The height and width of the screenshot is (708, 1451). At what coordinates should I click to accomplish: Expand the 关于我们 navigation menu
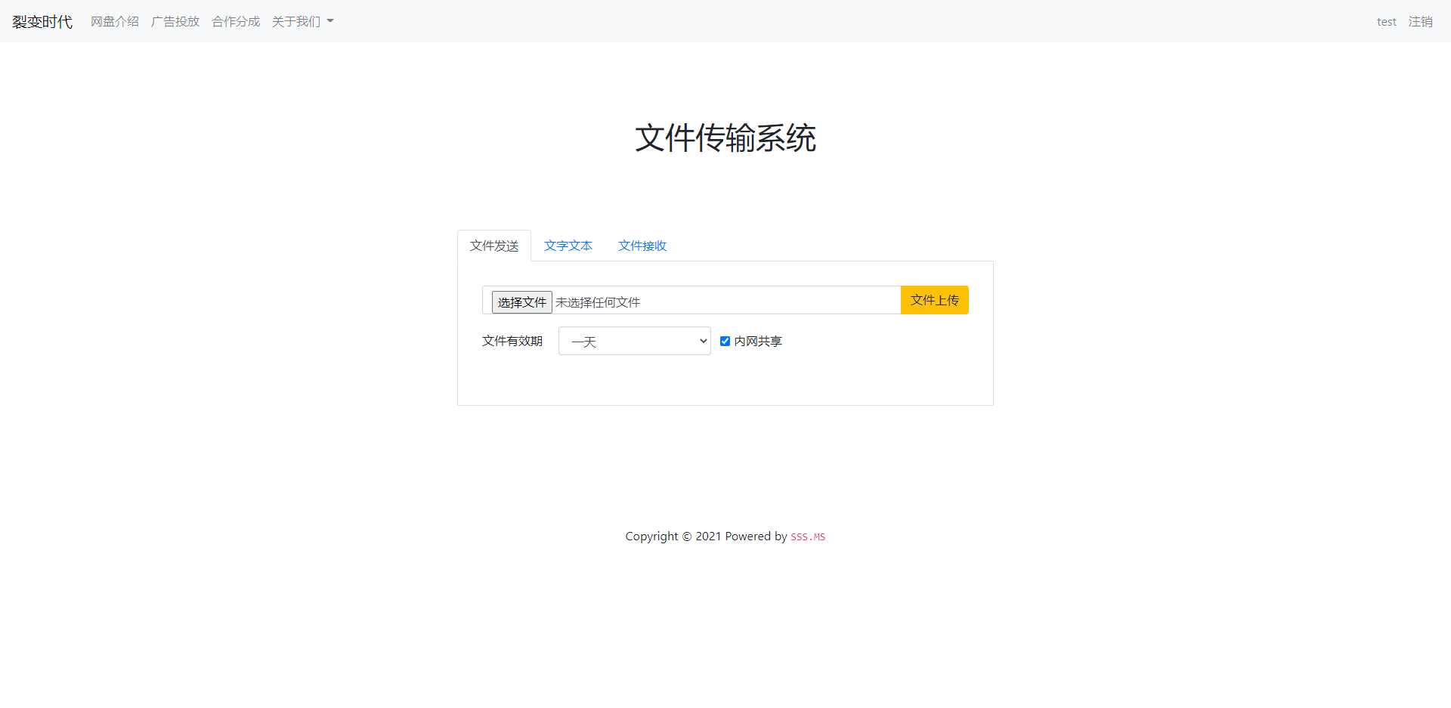pos(302,21)
